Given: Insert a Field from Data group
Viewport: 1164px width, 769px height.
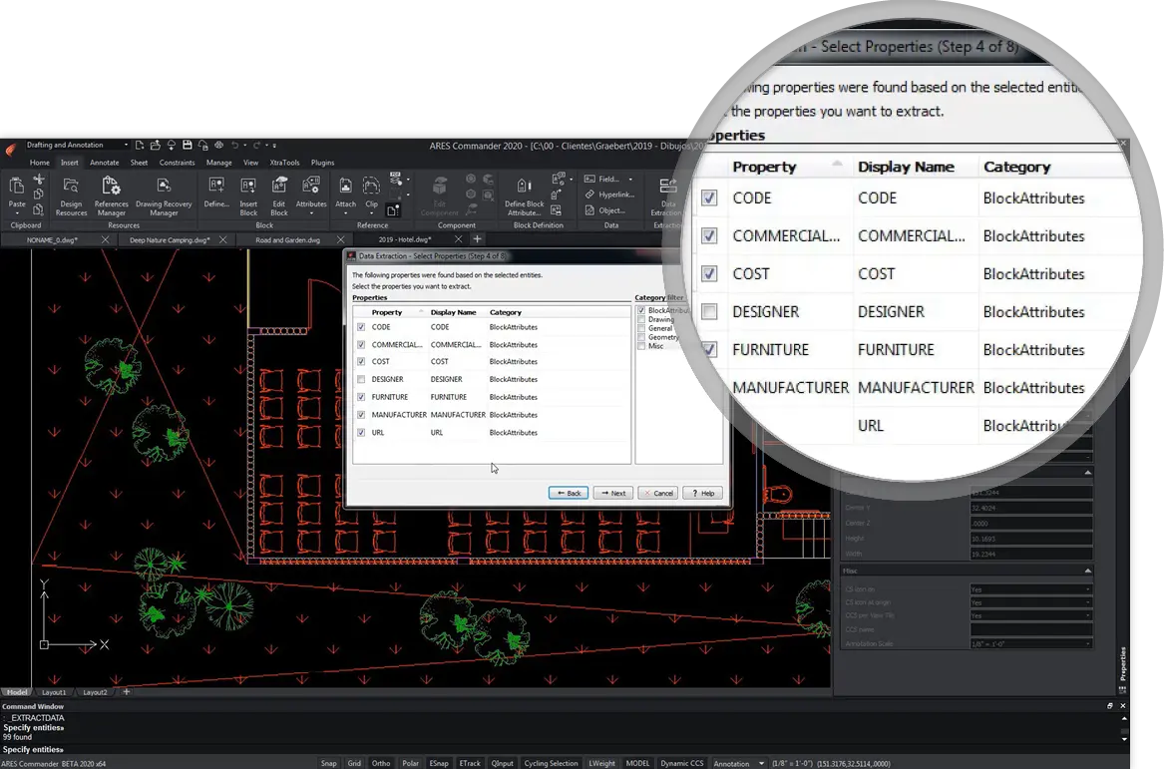Looking at the screenshot, I should coord(601,179).
